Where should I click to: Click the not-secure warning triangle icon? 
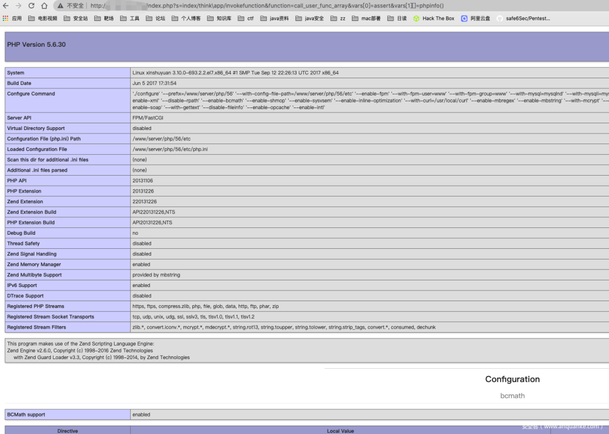click(x=60, y=6)
